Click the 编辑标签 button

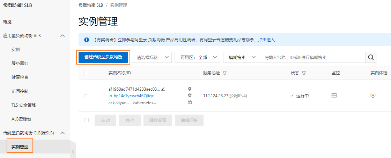click(189, 120)
